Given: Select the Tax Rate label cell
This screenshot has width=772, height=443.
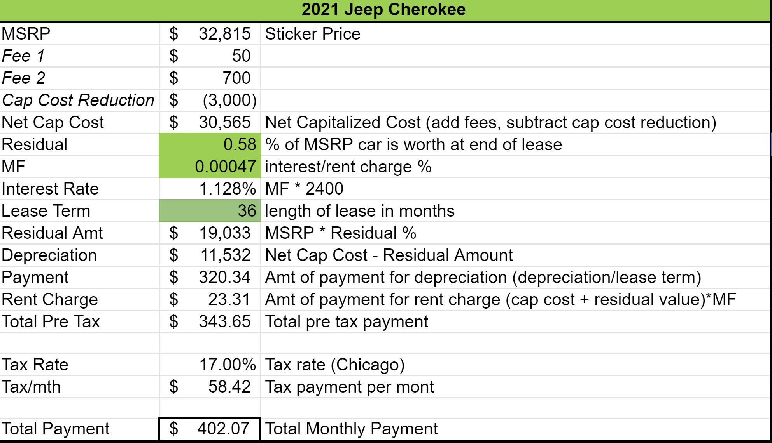Looking at the screenshot, I should point(79,365).
